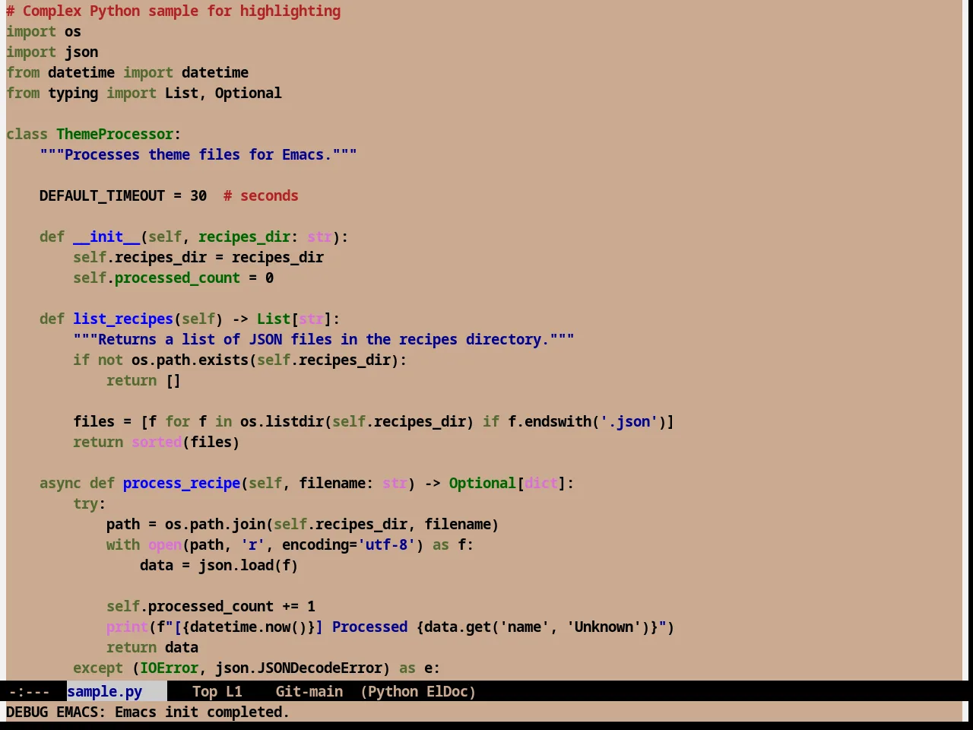
Task: Click the 'try:' keyword
Action: pyautogui.click(x=90, y=503)
